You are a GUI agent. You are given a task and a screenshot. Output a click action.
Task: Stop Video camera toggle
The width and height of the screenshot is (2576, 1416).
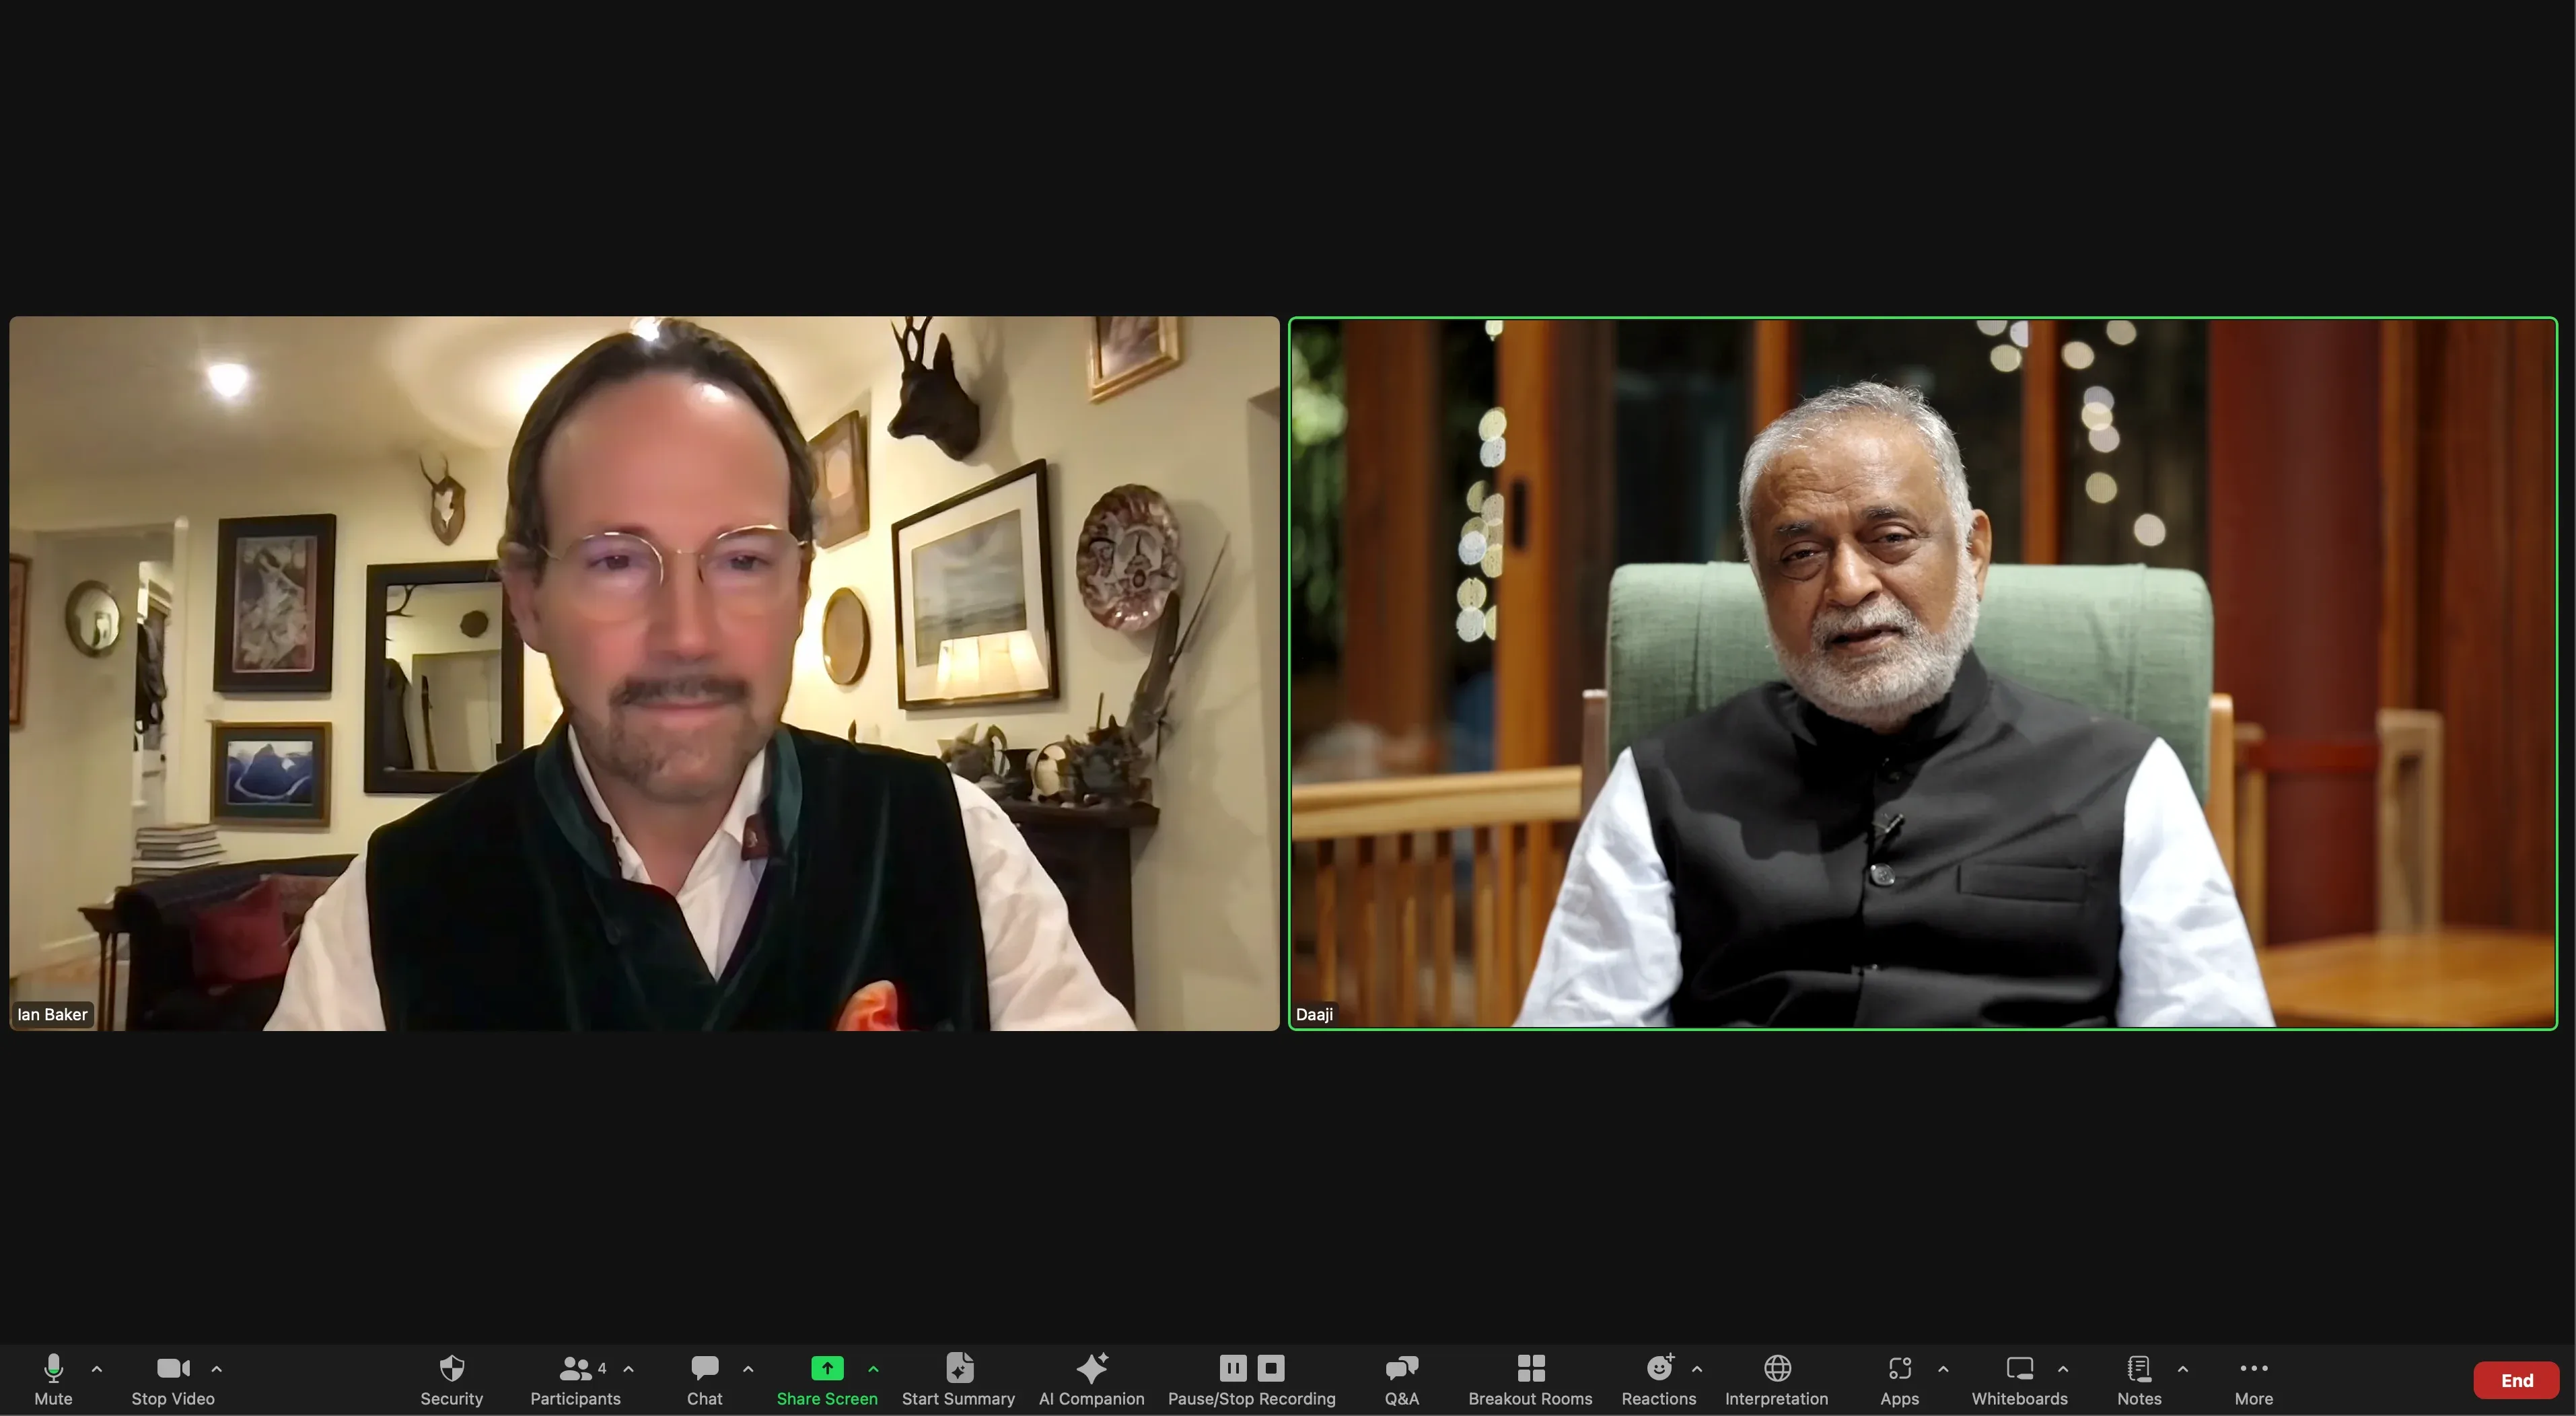coord(173,1379)
